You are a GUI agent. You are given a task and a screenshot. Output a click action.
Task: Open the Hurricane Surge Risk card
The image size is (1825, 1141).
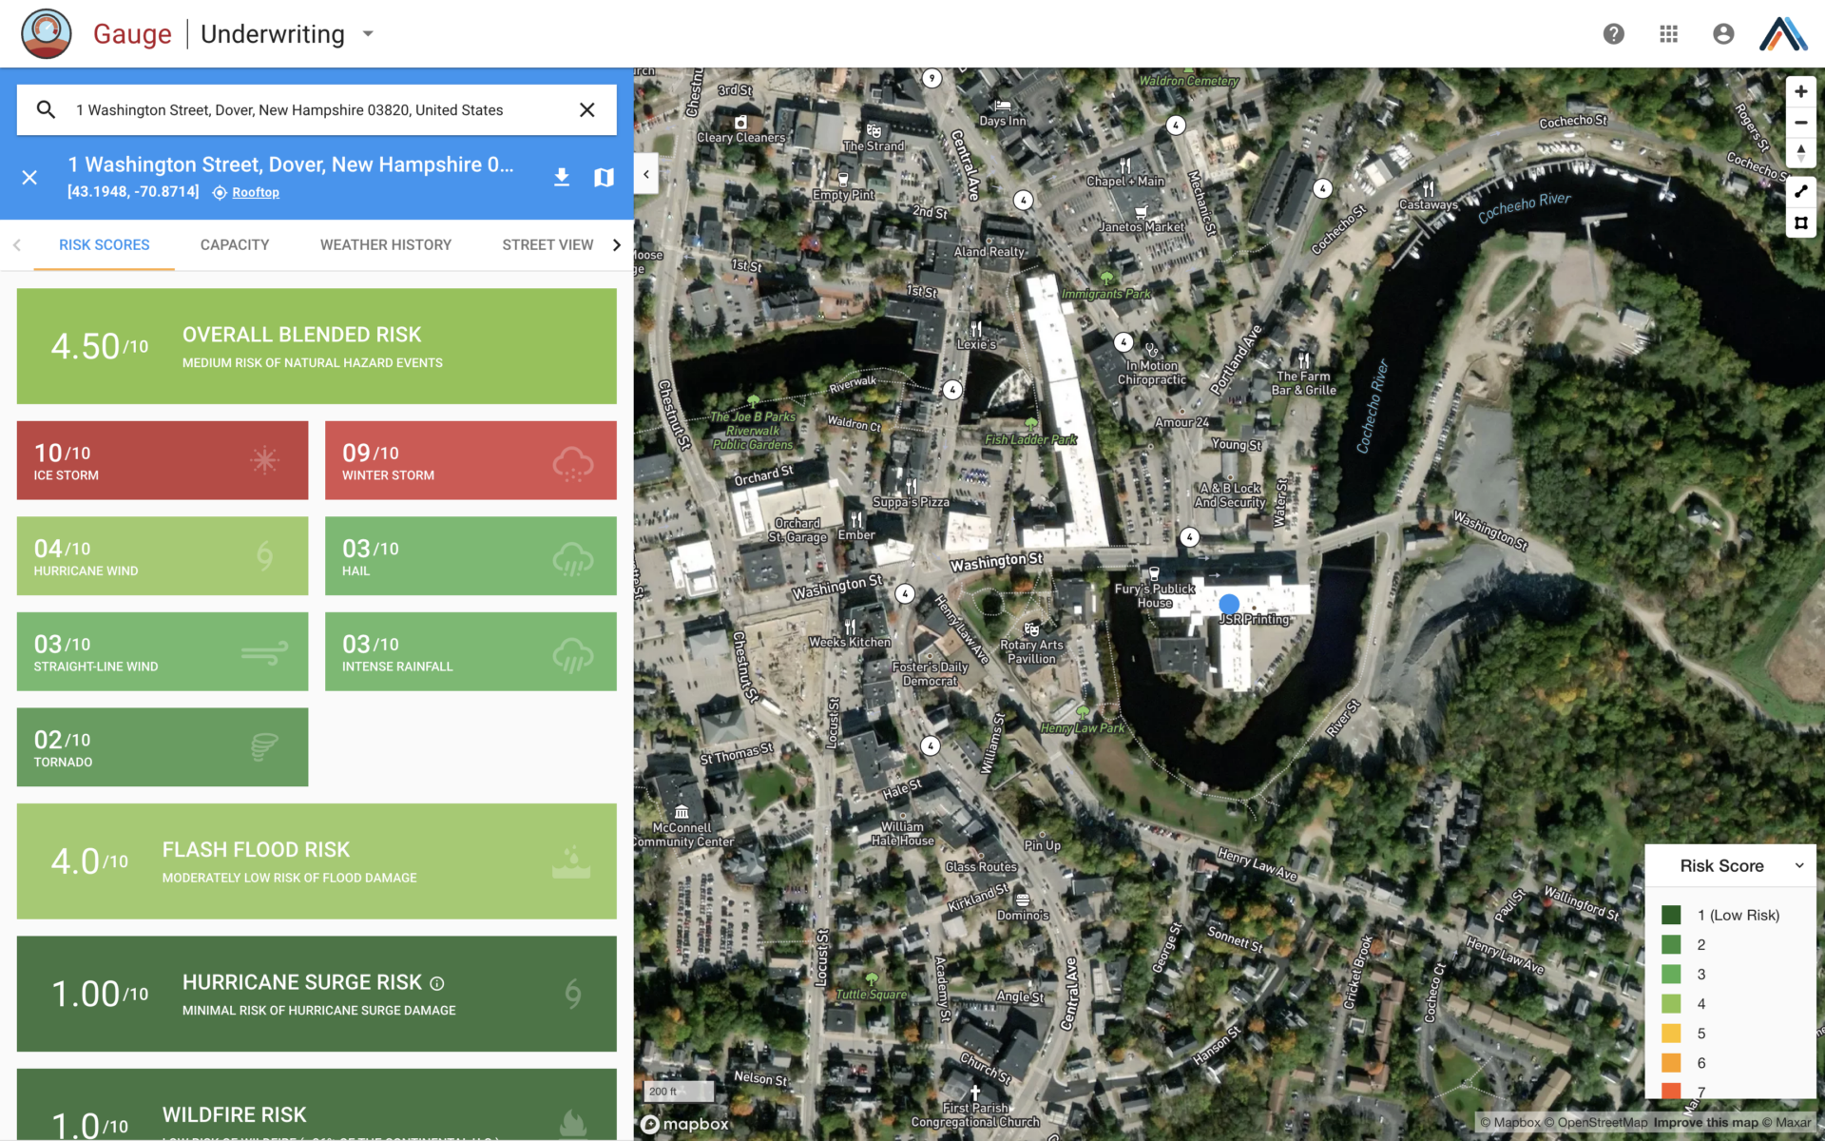pos(317,994)
